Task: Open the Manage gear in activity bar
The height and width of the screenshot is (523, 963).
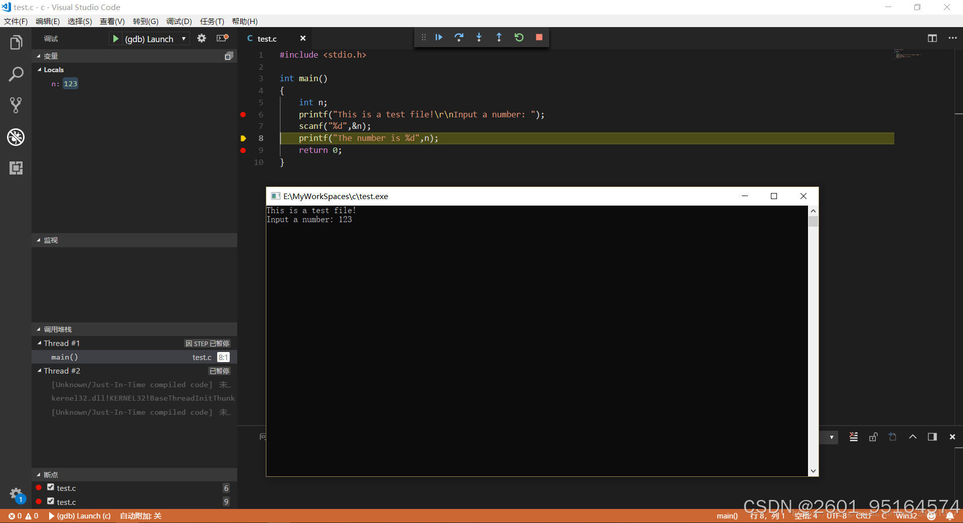Action: coord(16,494)
